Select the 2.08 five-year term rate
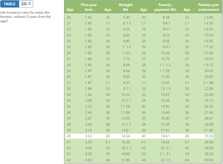This screenshot has height=164, width=223. coord(88,100)
